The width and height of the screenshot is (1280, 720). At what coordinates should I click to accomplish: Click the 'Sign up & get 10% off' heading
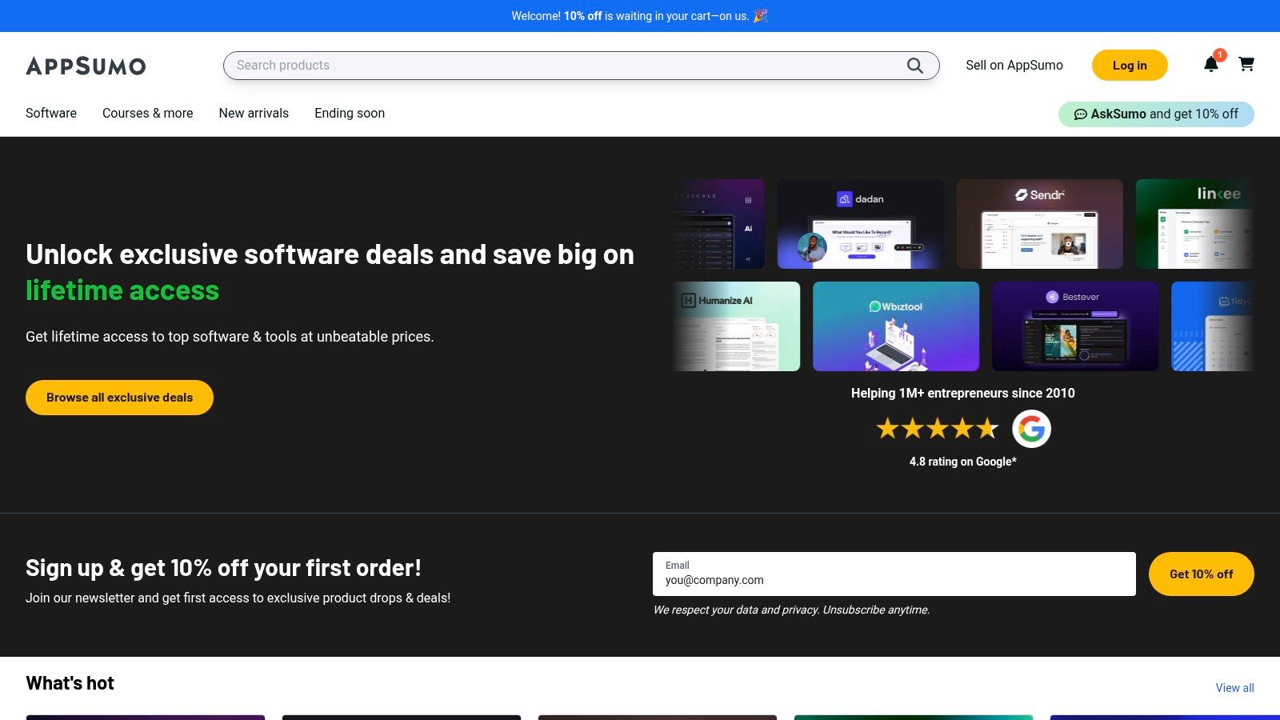(x=223, y=568)
